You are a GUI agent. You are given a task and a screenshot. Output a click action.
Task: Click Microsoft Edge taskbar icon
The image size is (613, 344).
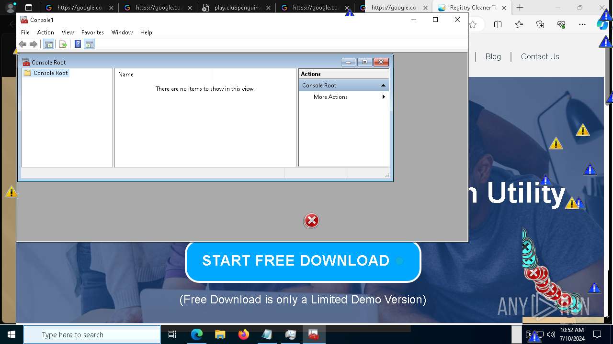(x=197, y=334)
